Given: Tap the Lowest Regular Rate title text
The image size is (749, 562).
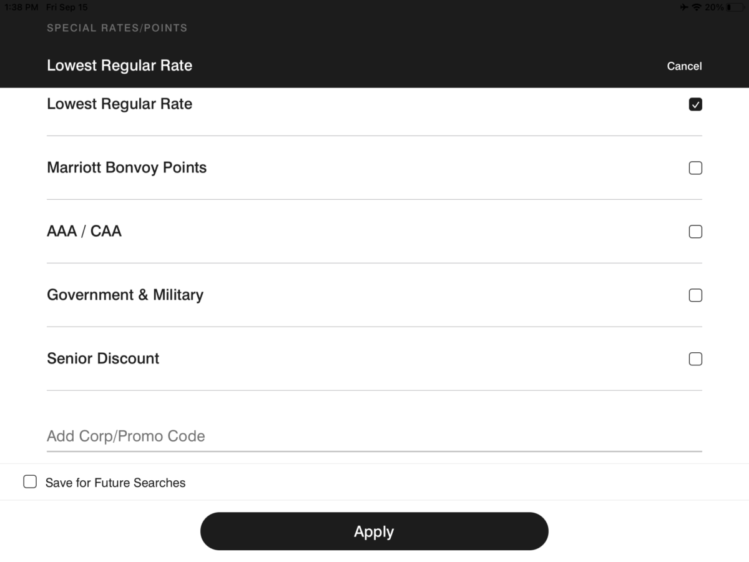Looking at the screenshot, I should [119, 65].
